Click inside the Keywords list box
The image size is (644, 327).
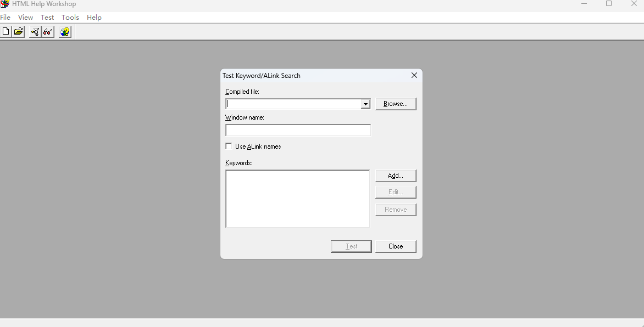coord(298,199)
